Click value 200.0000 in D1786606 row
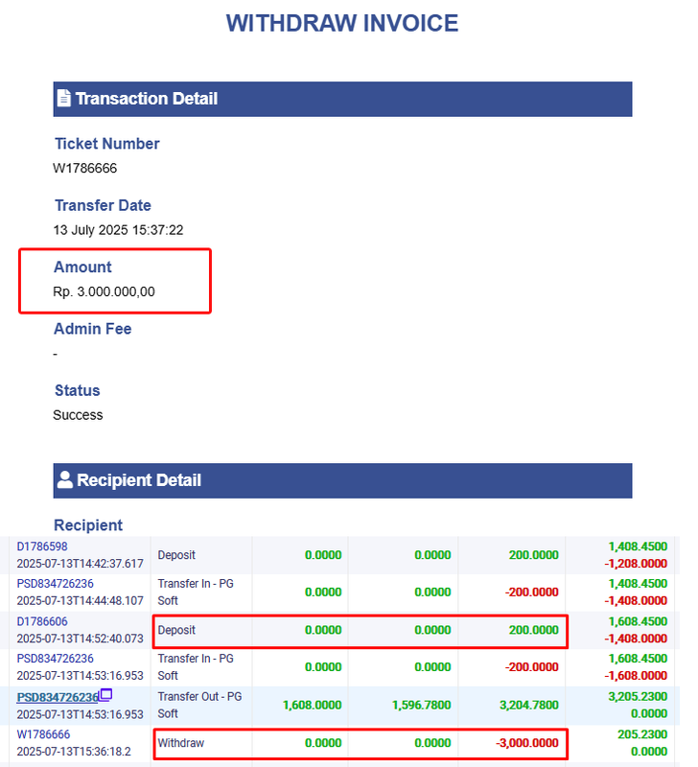 [x=534, y=630]
